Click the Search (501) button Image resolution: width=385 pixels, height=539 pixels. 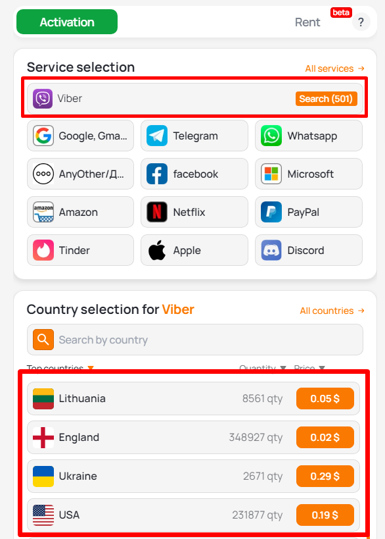pyautogui.click(x=327, y=99)
